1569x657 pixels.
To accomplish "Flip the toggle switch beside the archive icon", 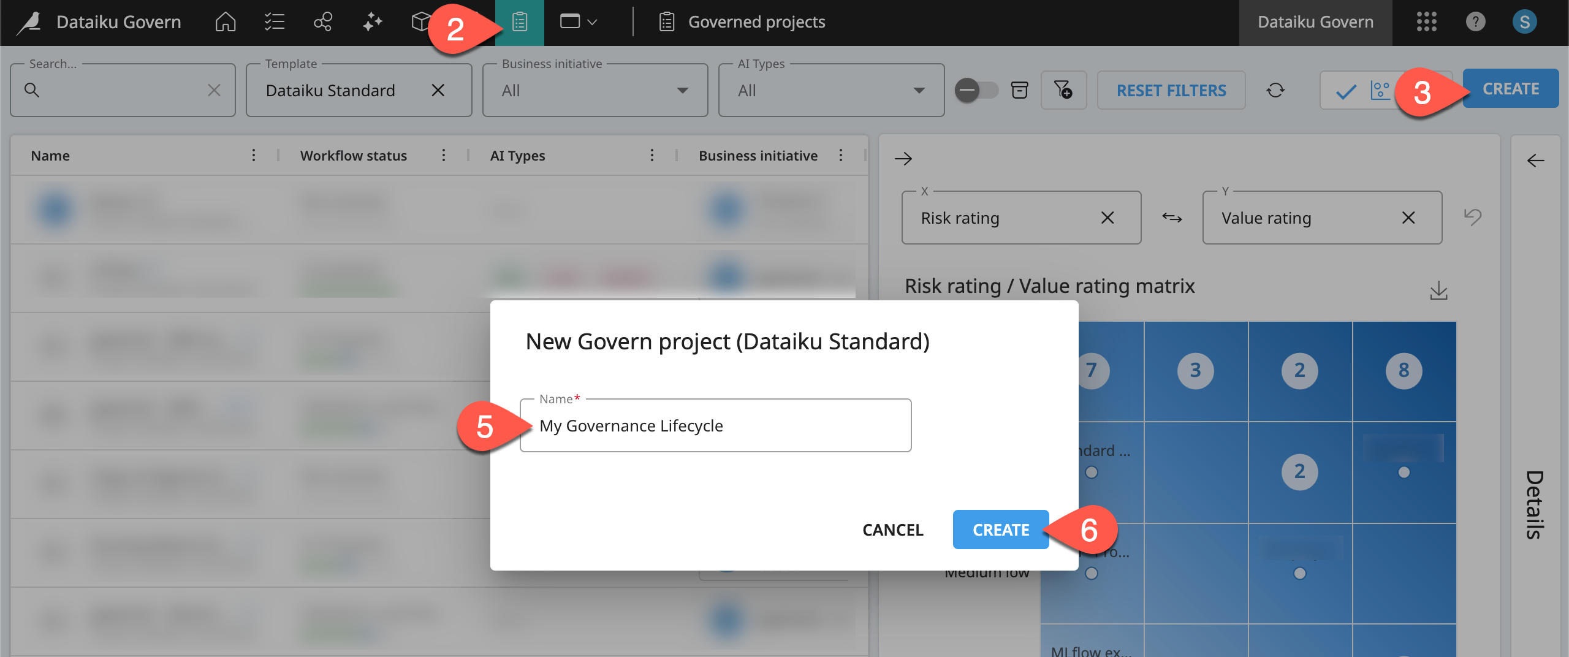I will pos(976,90).
